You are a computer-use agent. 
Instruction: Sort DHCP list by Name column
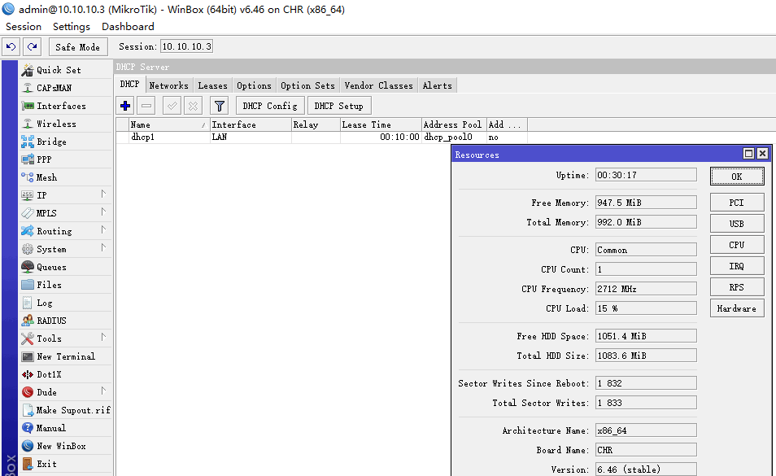click(x=168, y=124)
